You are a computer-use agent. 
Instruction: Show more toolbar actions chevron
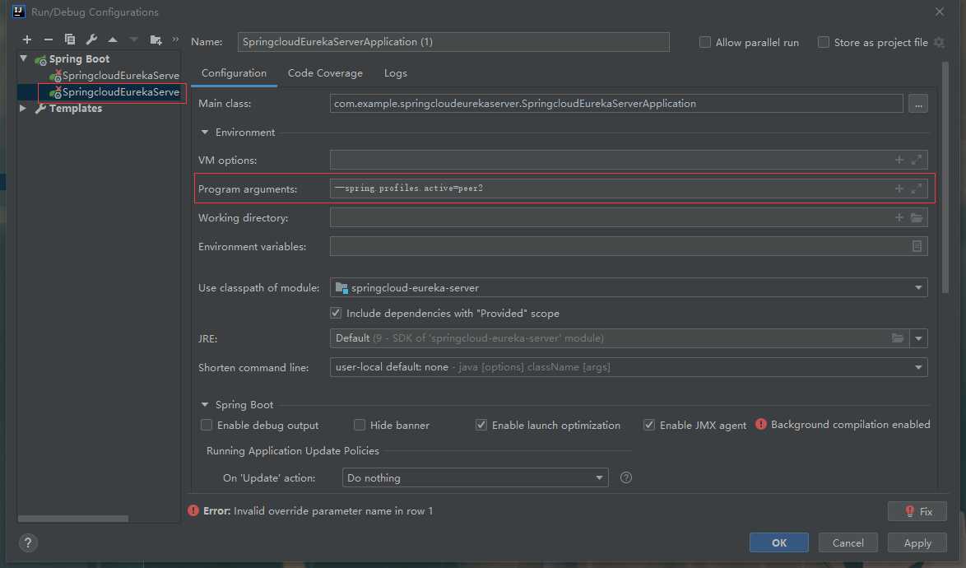coord(175,40)
